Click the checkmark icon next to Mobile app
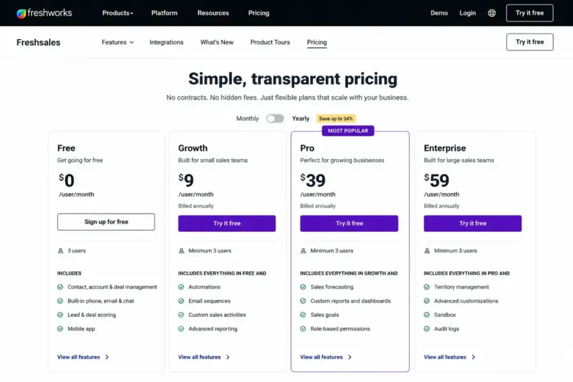Image resolution: width=573 pixels, height=382 pixels. click(60, 329)
